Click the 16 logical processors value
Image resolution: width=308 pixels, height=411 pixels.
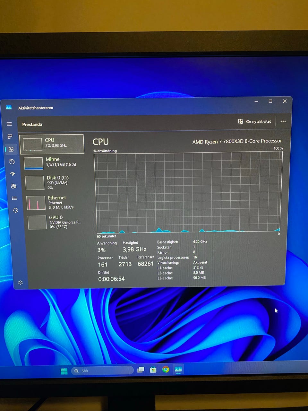click(x=195, y=257)
